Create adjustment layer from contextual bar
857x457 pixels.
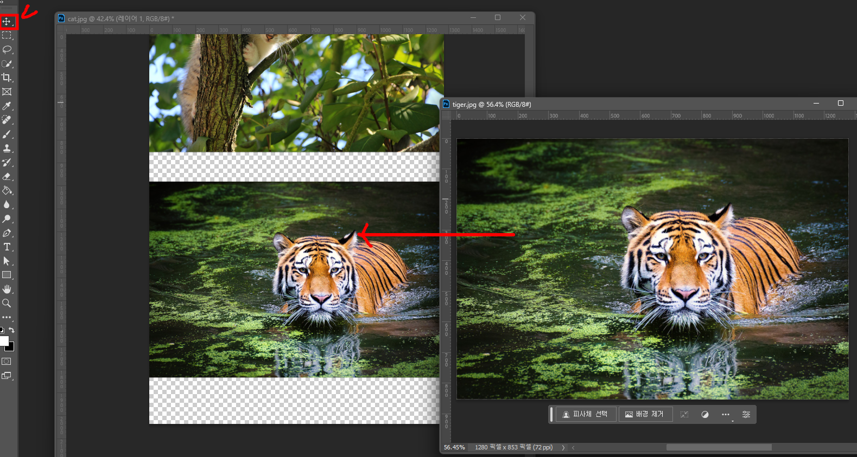tap(705, 414)
